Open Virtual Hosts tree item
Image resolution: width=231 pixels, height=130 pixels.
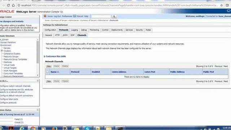coord(9,65)
